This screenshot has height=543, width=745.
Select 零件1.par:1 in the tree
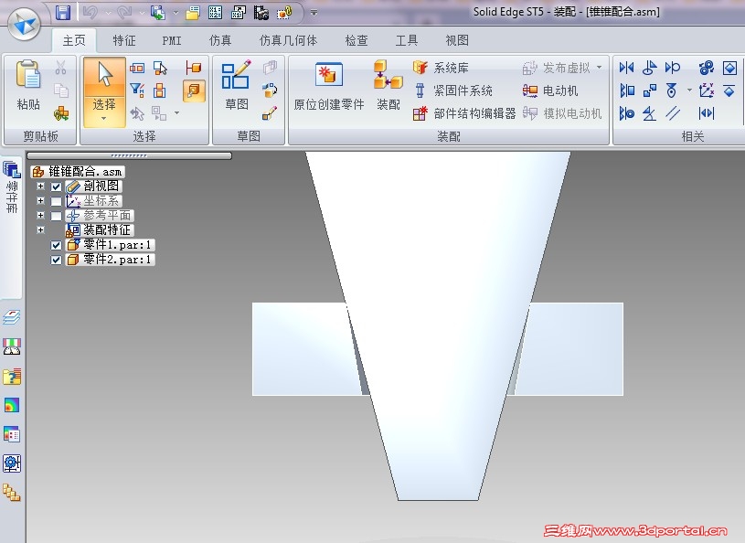111,245
